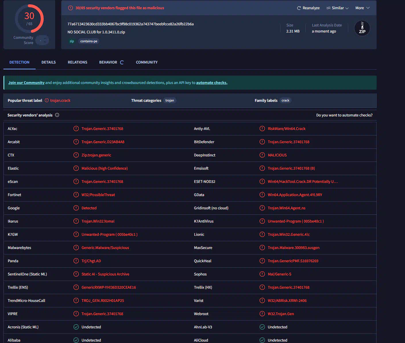405x343 pixels.
Task: Click the ZIP file type icon
Action: click(x=362, y=28)
